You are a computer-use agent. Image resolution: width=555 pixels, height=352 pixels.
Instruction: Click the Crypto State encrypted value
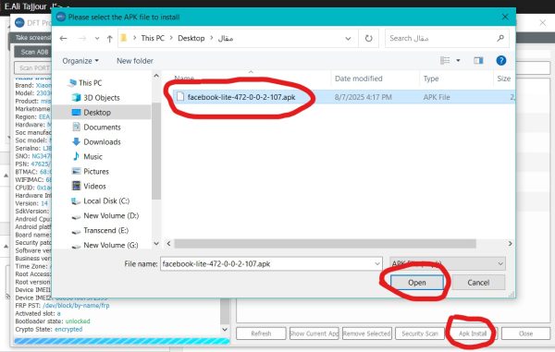(68, 330)
